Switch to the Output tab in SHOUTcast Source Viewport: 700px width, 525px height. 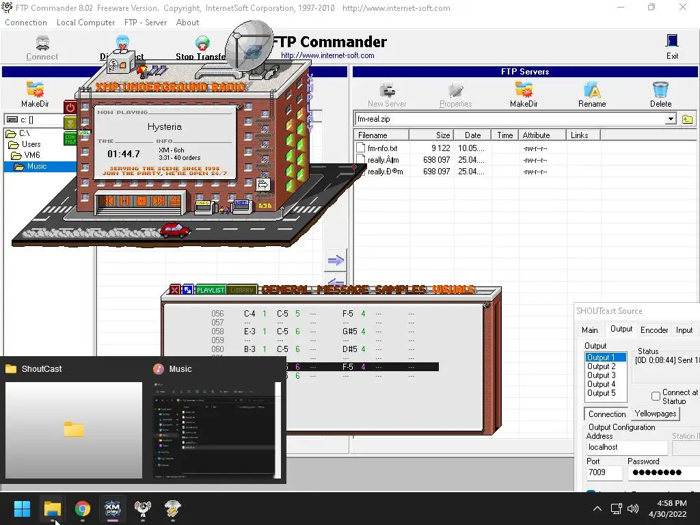tap(621, 329)
